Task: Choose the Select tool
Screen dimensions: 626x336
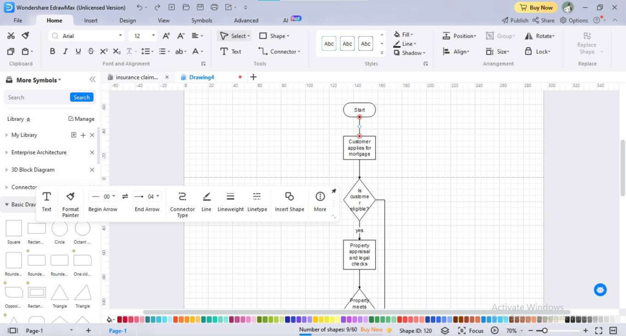Action: pyautogui.click(x=235, y=36)
